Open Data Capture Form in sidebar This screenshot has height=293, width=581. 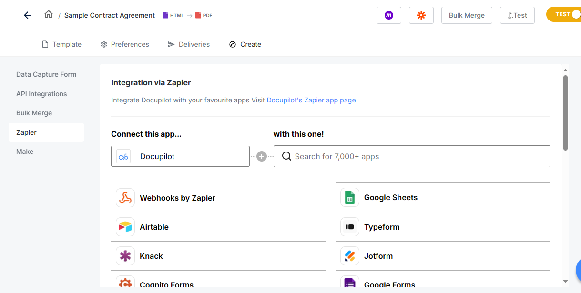pyautogui.click(x=46, y=74)
